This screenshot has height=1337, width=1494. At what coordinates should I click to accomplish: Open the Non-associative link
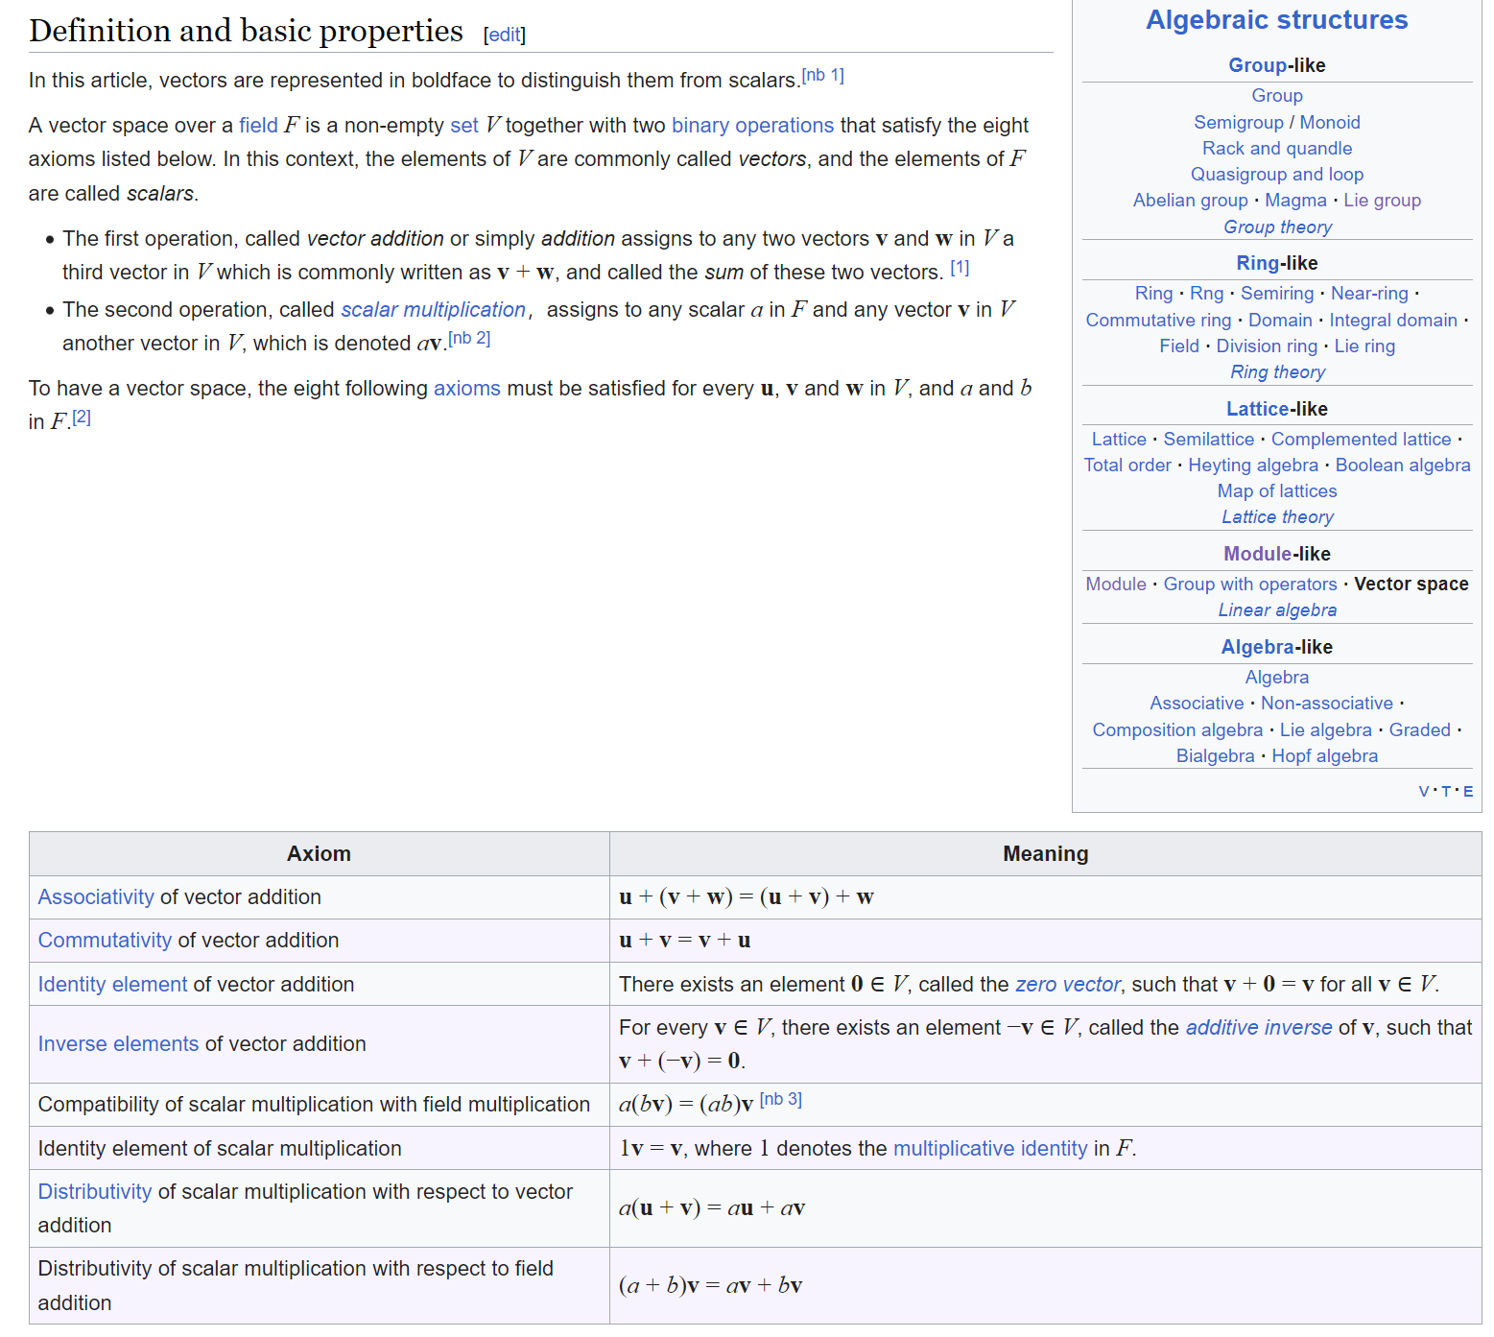[x=1326, y=704]
